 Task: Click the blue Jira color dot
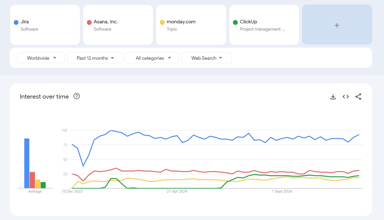coord(16,22)
